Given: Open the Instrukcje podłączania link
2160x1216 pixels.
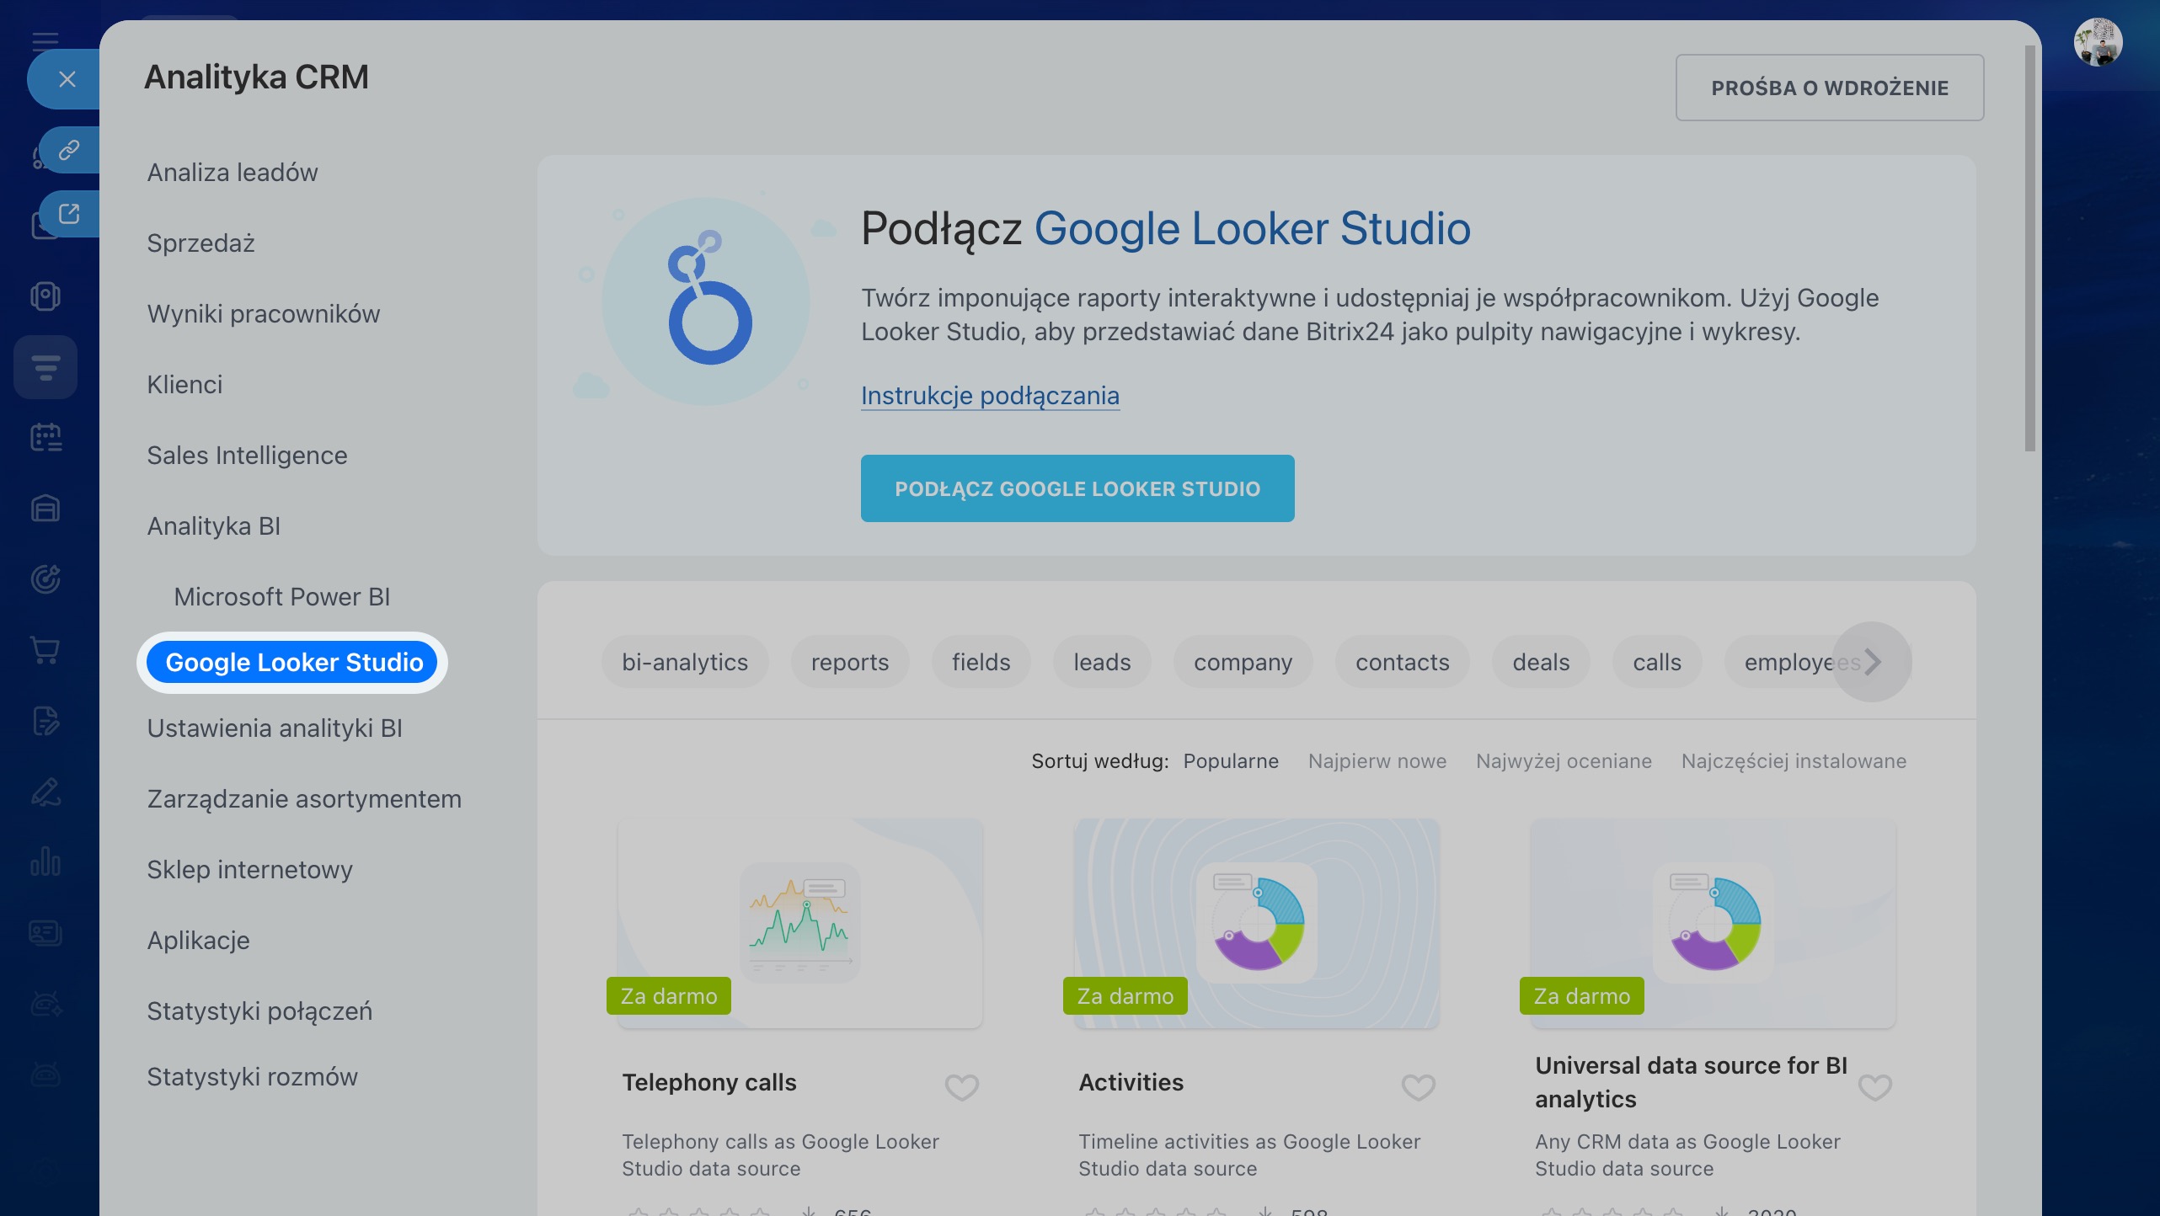Looking at the screenshot, I should point(990,396).
